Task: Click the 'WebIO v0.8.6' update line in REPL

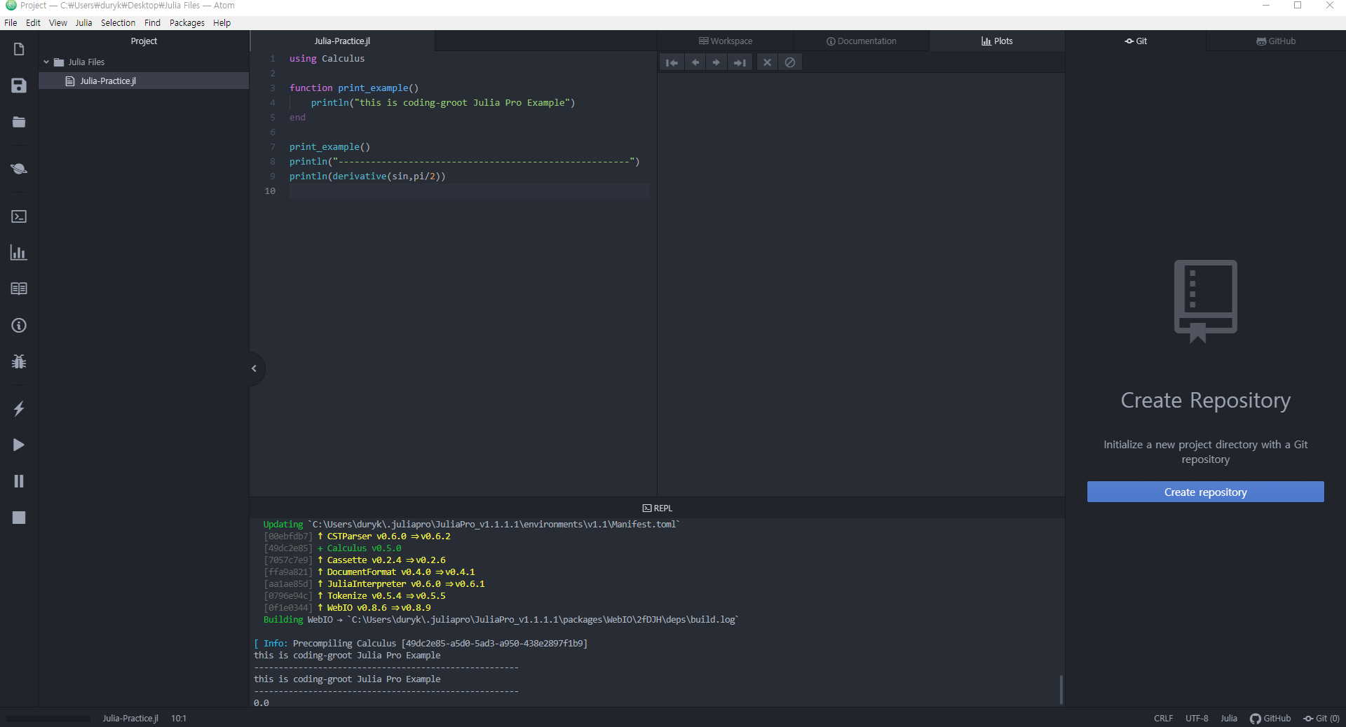Action: (x=347, y=608)
